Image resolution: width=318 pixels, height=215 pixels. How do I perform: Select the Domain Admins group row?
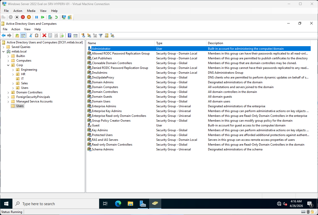(199, 82)
